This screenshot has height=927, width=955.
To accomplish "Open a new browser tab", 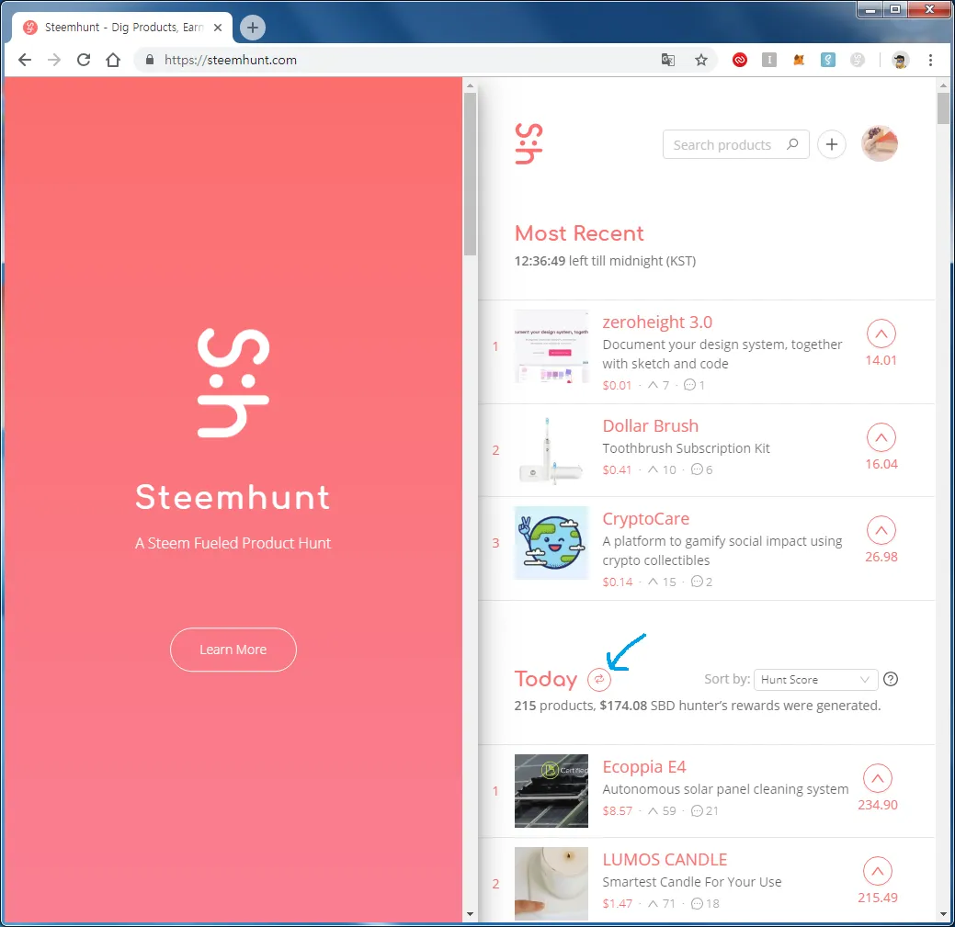I will [x=252, y=28].
